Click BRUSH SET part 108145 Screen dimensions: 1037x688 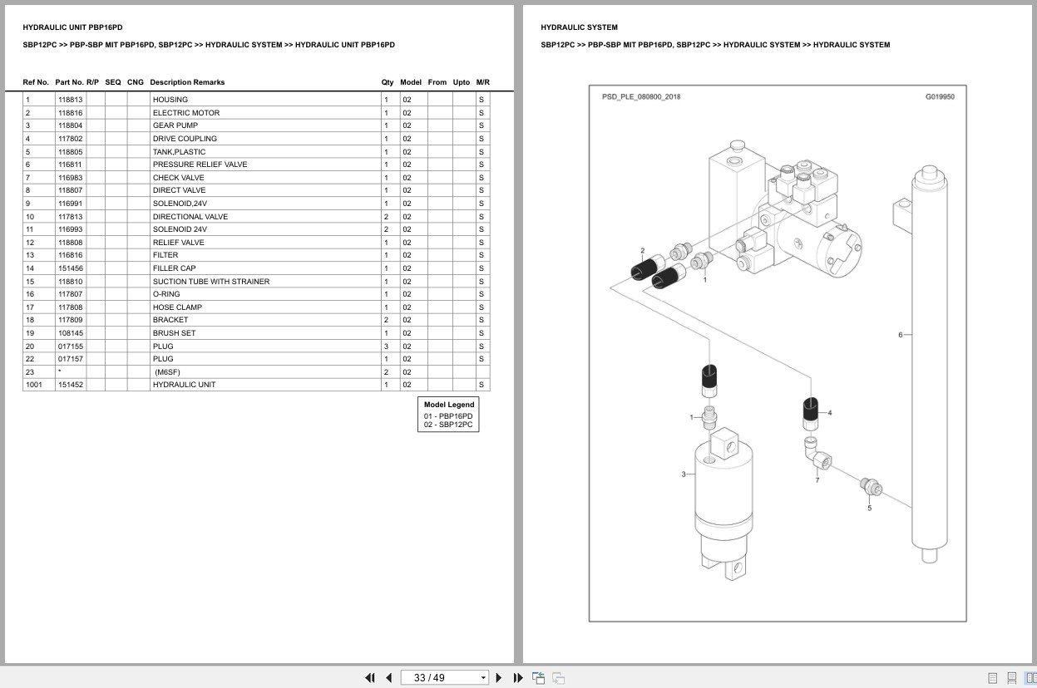tap(71, 333)
